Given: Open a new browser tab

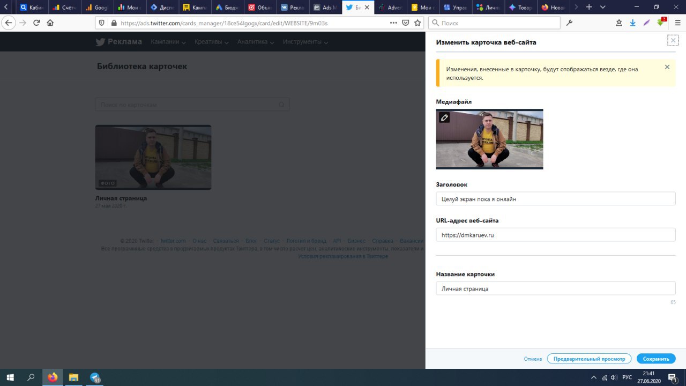Looking at the screenshot, I should coord(589,8).
